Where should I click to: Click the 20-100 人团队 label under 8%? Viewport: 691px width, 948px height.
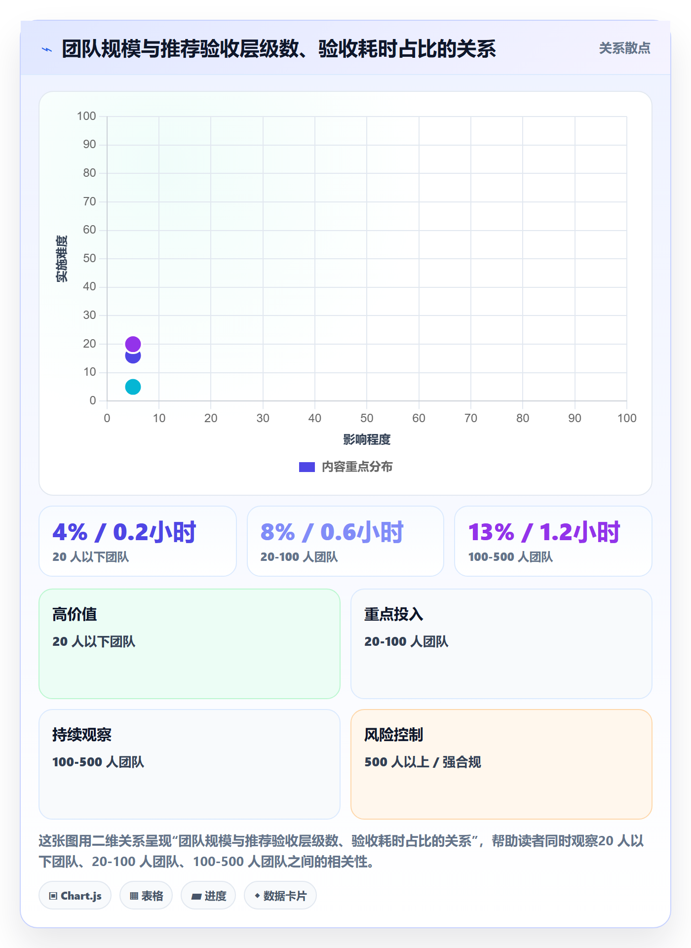[299, 557]
